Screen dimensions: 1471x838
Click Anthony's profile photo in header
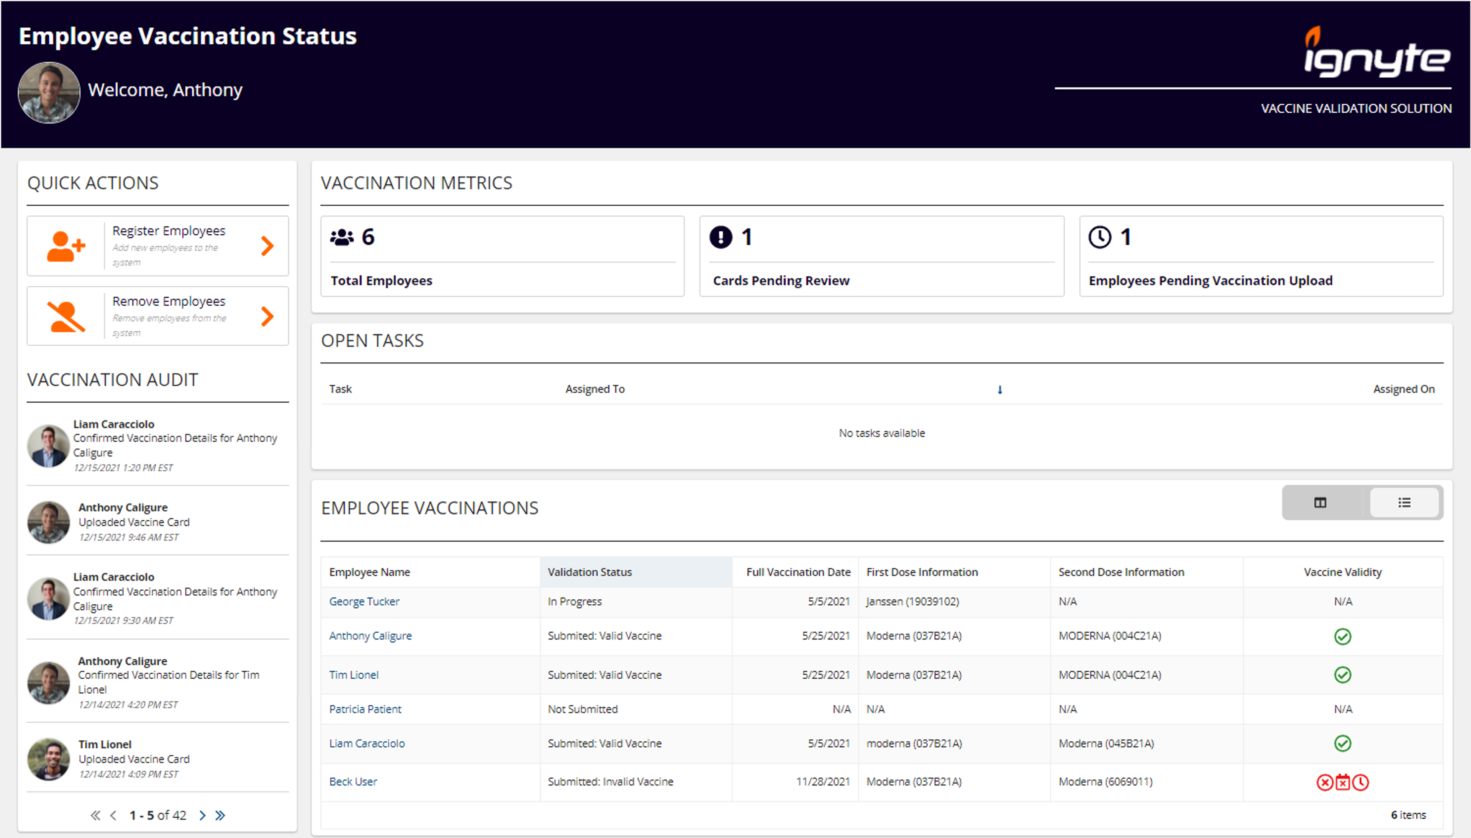(x=49, y=93)
